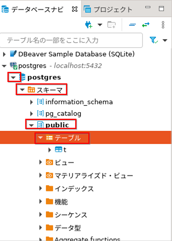The width and height of the screenshot is (172, 241).
Task: Switch to the プロジェクト tab
Action: coord(108,9)
